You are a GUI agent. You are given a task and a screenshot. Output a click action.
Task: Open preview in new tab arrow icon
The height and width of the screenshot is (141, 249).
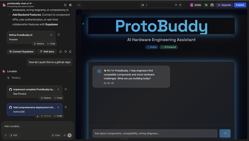(x=176, y=5)
